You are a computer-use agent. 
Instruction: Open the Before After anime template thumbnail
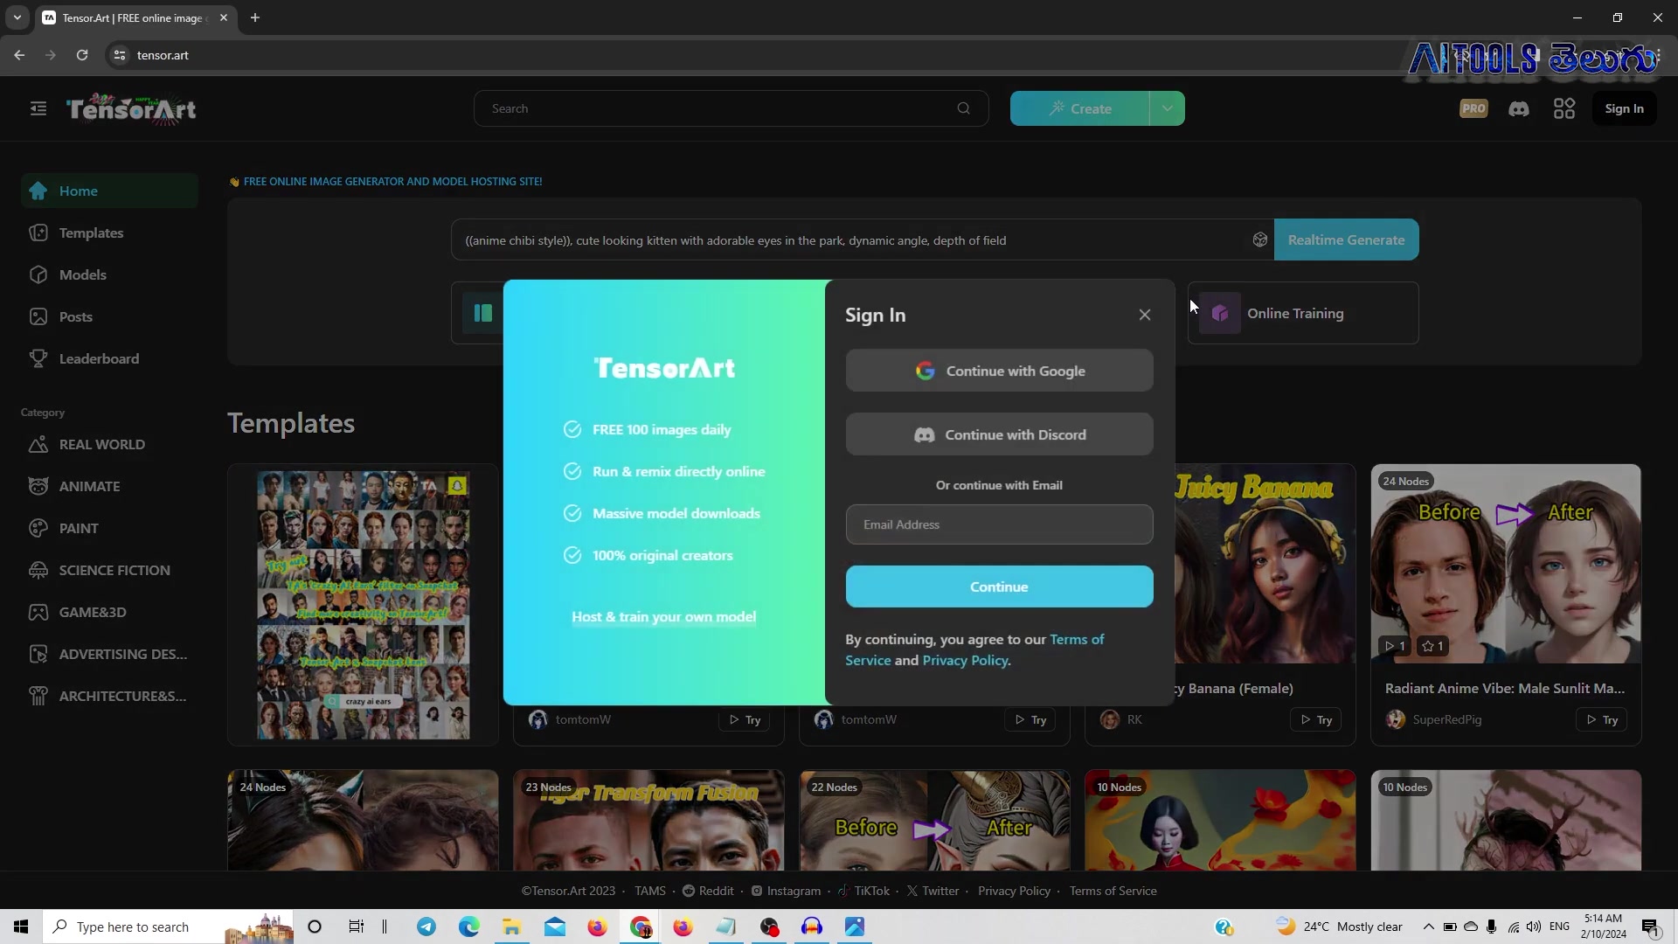(1506, 564)
